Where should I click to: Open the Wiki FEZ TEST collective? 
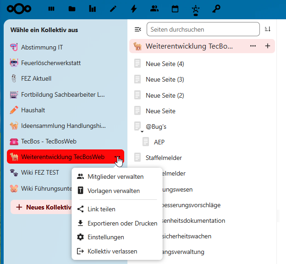[x=39, y=172]
